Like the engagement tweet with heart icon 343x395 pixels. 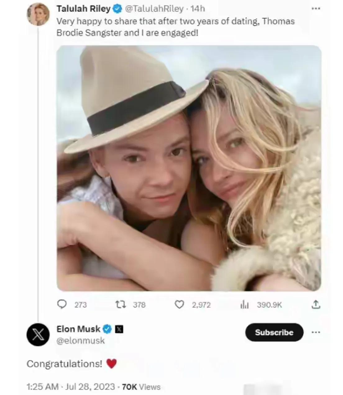179,305
